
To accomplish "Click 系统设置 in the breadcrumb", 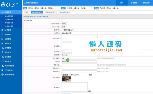I will tap(33, 17).
